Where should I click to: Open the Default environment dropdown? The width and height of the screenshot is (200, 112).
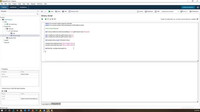tap(170, 12)
